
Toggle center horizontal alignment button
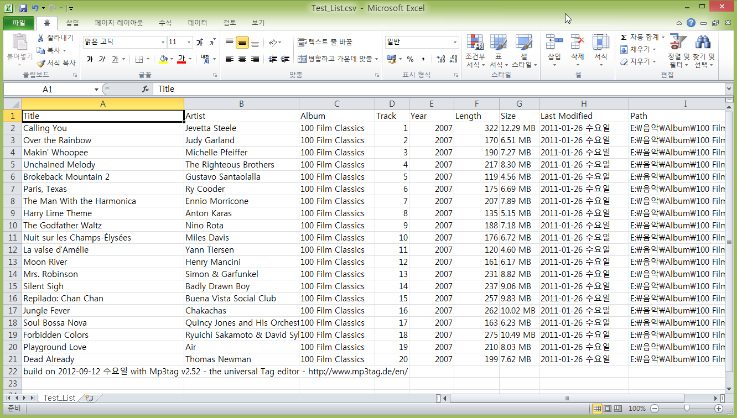[x=242, y=59]
